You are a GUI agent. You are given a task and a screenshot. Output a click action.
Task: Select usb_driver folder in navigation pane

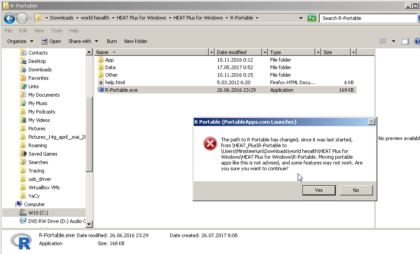[39, 179]
